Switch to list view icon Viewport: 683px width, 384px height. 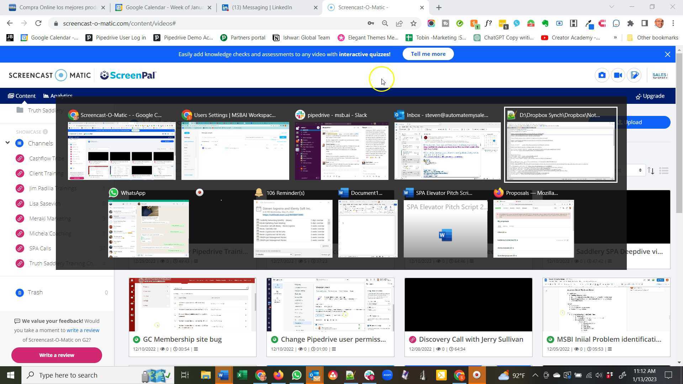(x=663, y=171)
